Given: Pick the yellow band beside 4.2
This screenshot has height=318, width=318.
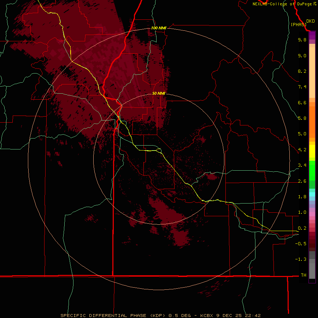Looking at the screenshot, I should [312, 151].
